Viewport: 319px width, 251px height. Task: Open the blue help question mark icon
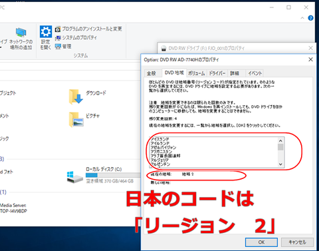click(x=310, y=18)
